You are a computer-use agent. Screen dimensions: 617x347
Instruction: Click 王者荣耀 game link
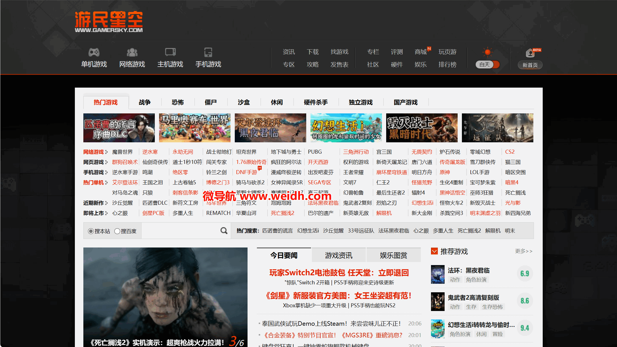tap(353, 172)
